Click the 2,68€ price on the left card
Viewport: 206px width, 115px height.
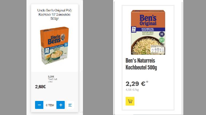tap(40, 87)
